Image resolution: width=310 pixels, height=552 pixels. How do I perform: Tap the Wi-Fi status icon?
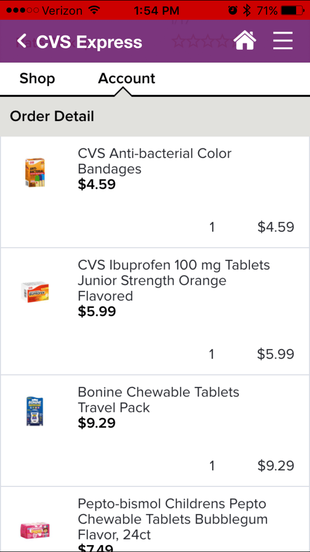pyautogui.click(x=94, y=10)
